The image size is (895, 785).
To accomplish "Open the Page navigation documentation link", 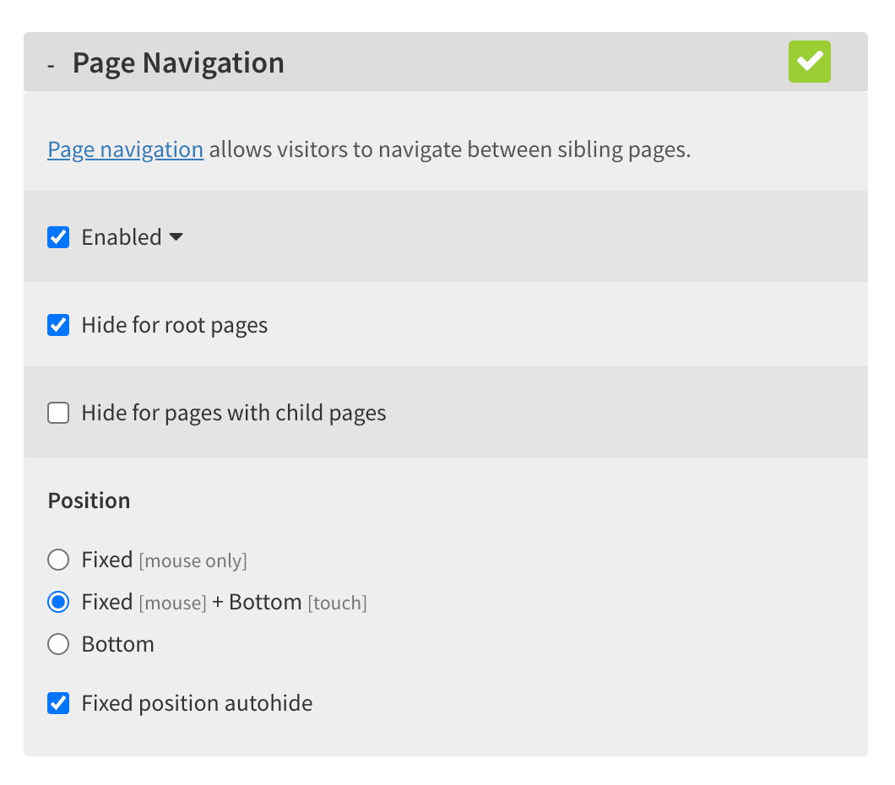I will click(126, 149).
